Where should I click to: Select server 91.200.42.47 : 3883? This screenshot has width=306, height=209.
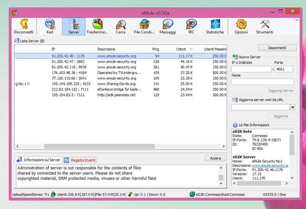click(x=120, y=61)
